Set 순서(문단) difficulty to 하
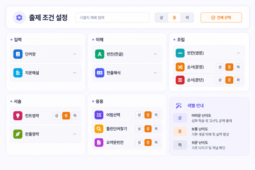The width and height of the screenshot is (255, 170). coord(238,80)
